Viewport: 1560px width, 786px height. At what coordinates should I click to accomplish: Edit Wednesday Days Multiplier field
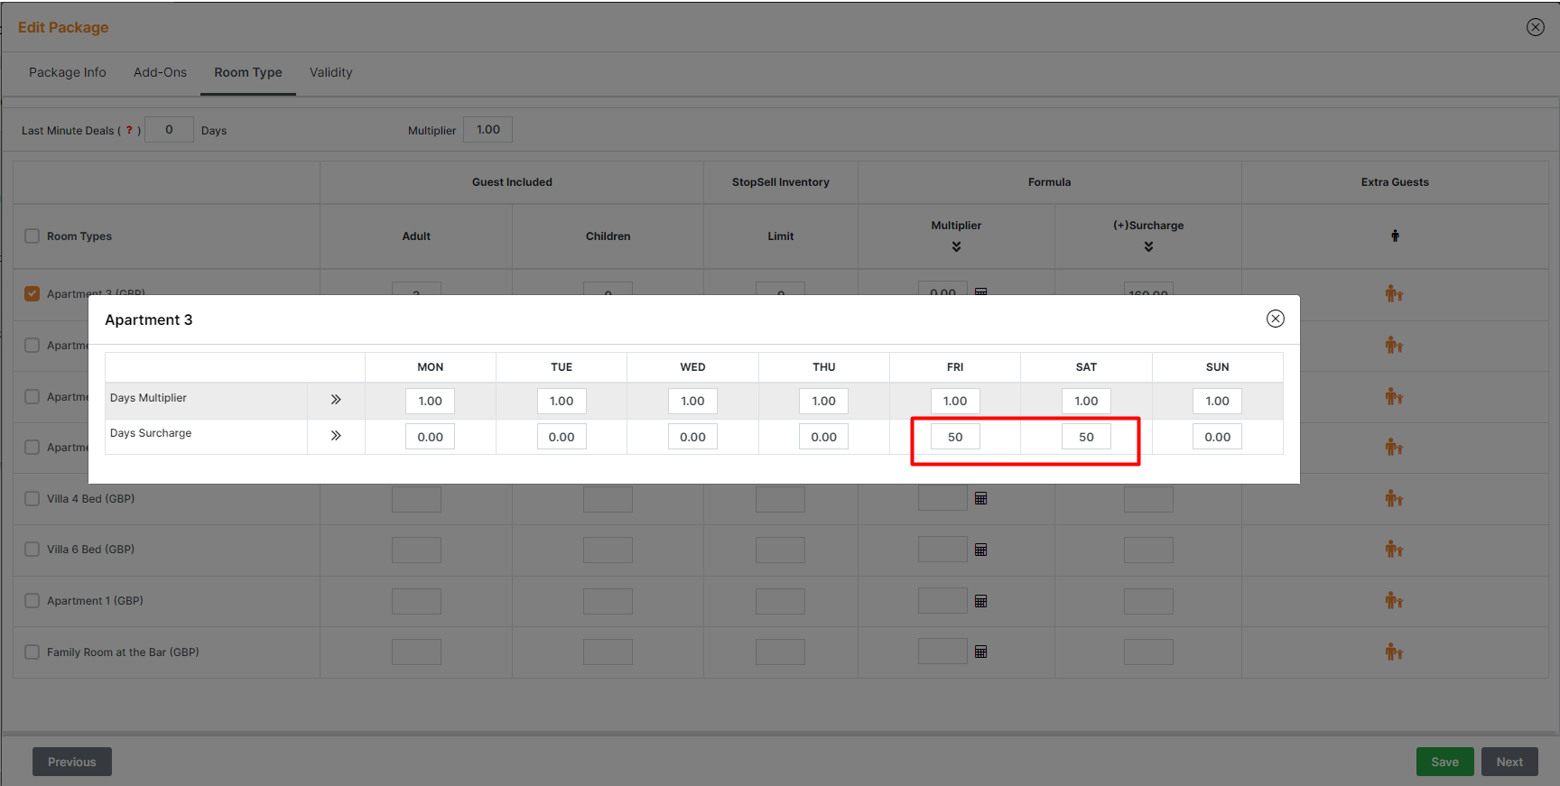[692, 401]
